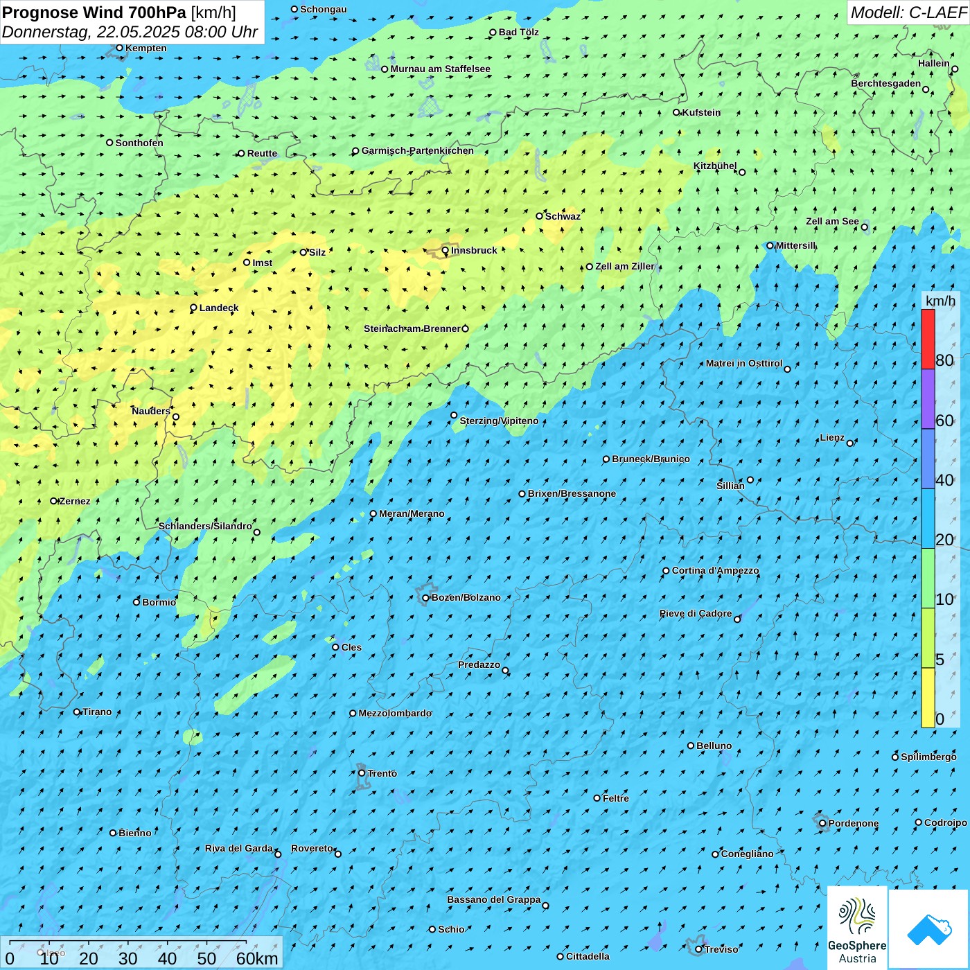Click the blue cloud-arrow logo icon

928,929
